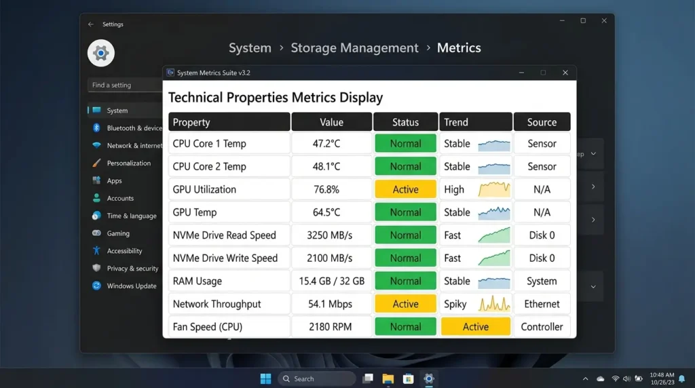Open Microsoft Store from taskbar
The width and height of the screenshot is (695, 388).
[x=408, y=379]
